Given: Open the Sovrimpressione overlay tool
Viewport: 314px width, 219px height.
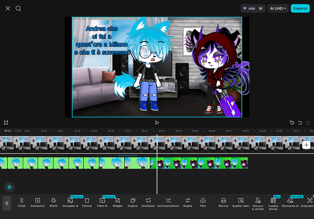Looking at the screenshot, I should coord(168,202).
